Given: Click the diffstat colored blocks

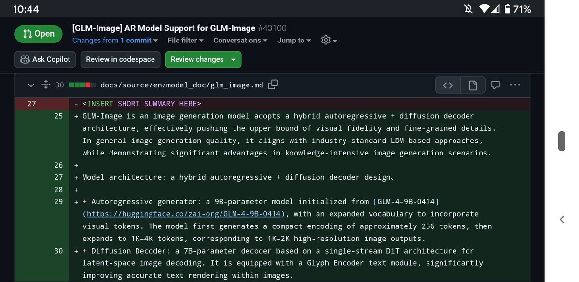Looking at the screenshot, I should tap(83, 85).
